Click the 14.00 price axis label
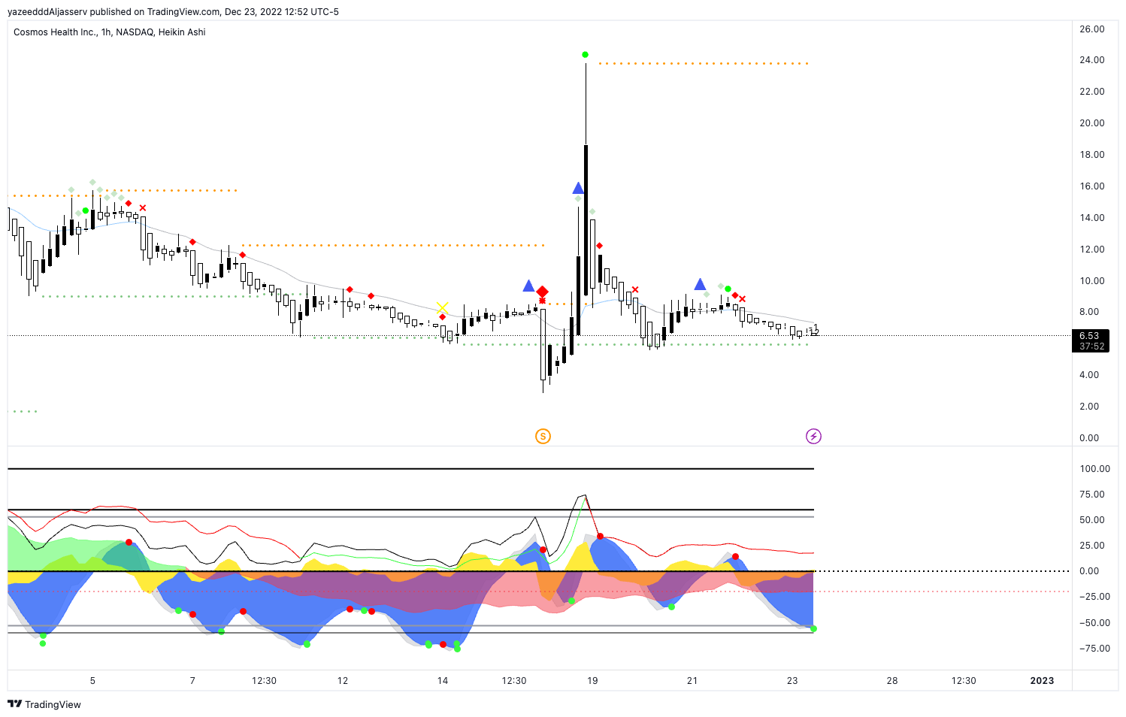 coord(1091,218)
